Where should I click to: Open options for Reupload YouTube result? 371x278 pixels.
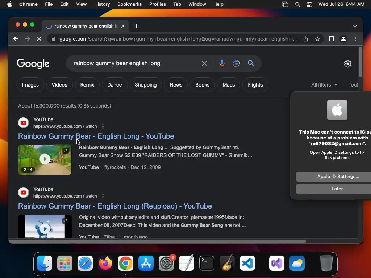coord(103,196)
